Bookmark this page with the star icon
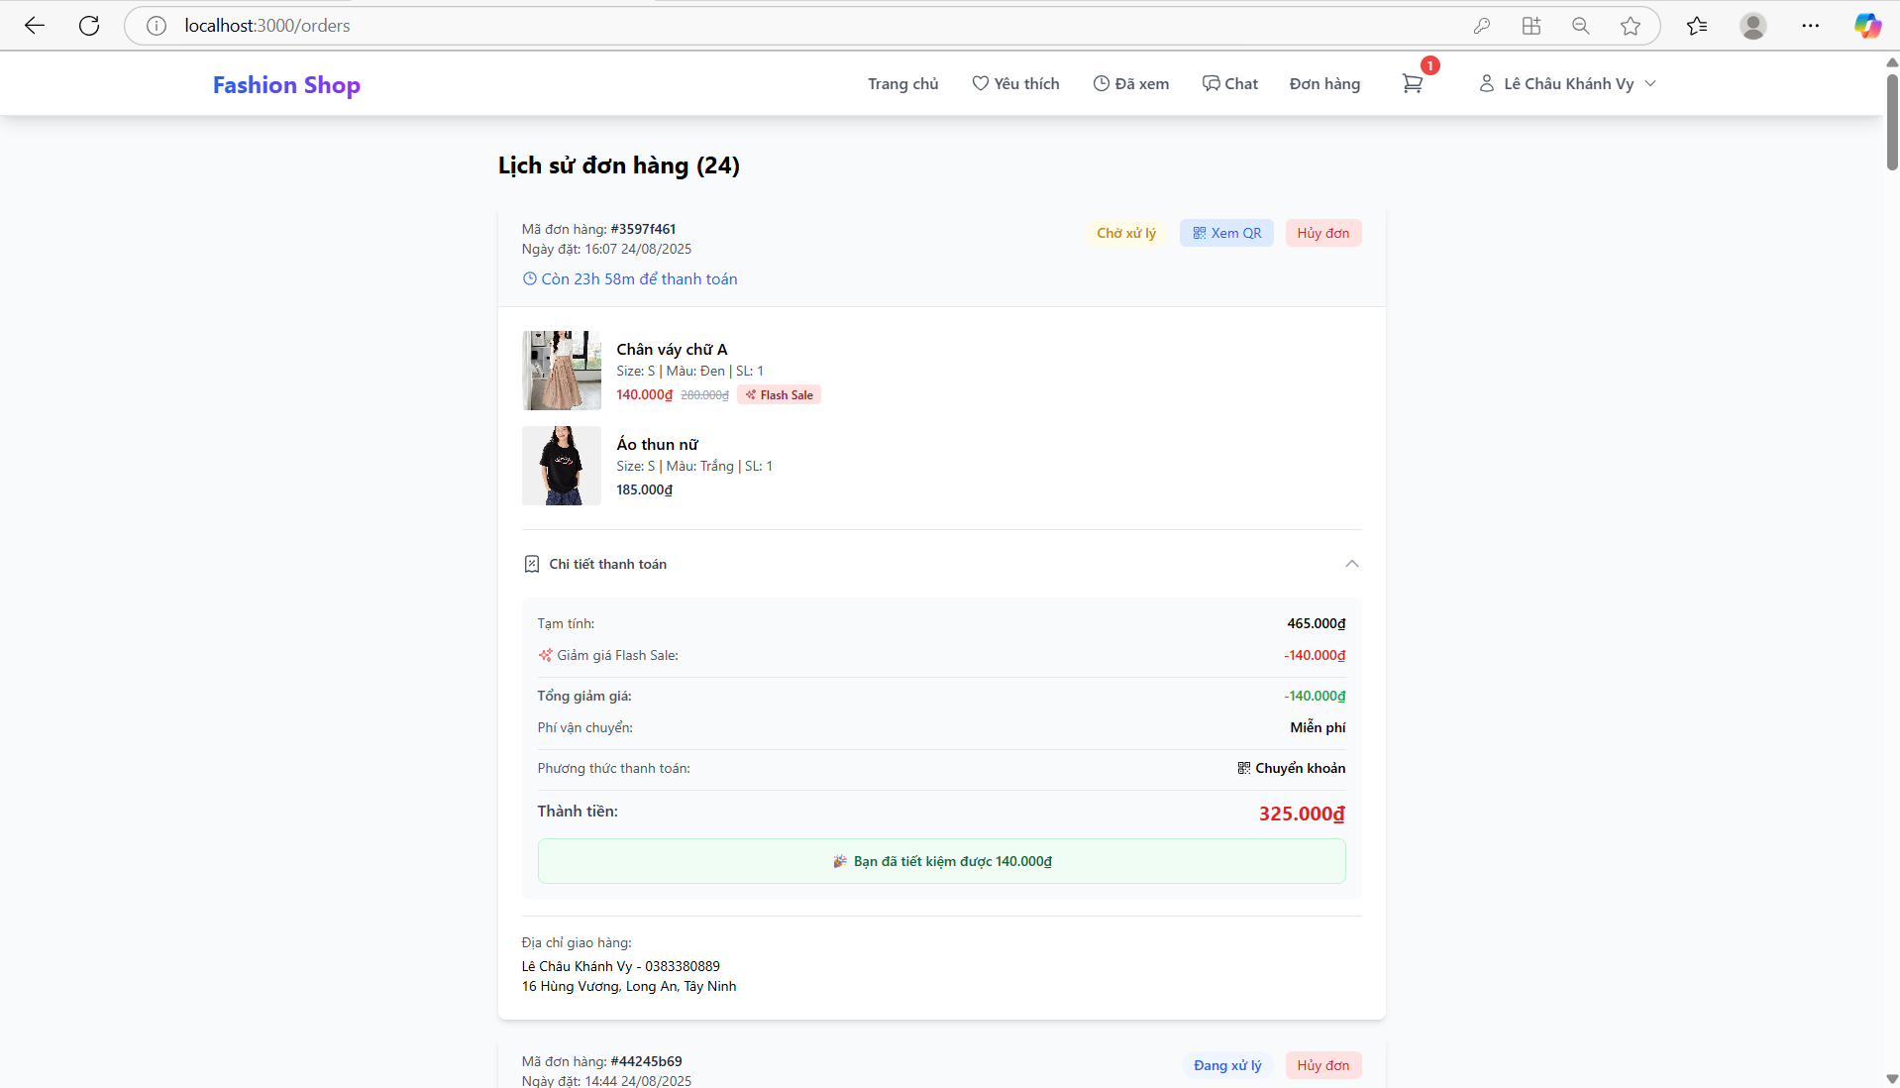The height and width of the screenshot is (1088, 1900). point(1631,26)
